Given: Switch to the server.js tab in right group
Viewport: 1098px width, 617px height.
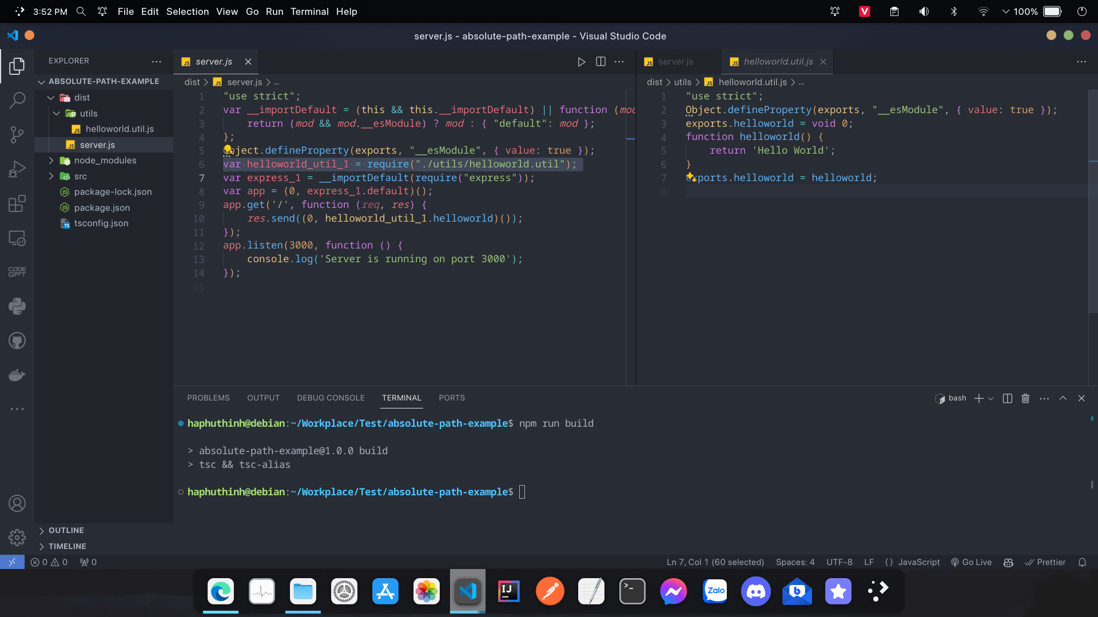Looking at the screenshot, I should tap(675, 62).
